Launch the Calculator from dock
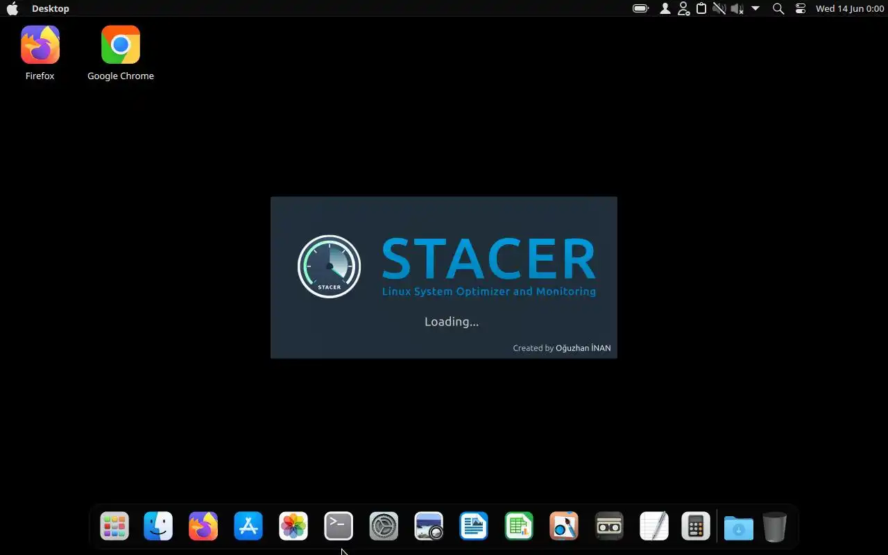Screen dimensions: 888x555 coord(696,526)
